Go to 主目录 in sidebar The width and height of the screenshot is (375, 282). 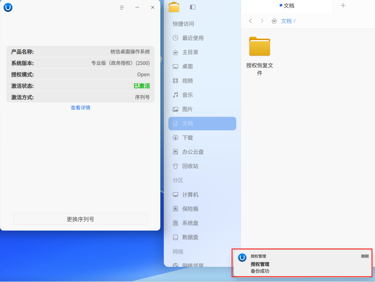point(202,52)
